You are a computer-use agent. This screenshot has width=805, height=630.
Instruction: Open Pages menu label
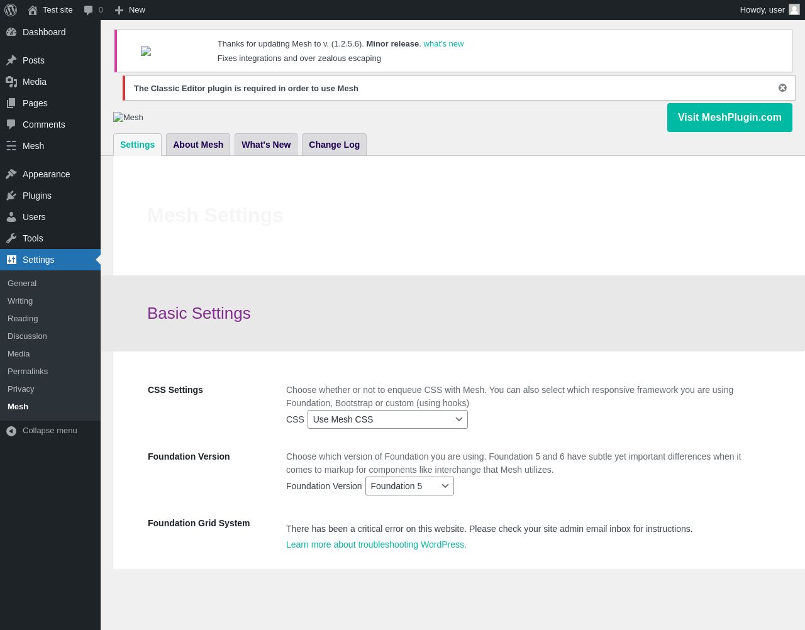click(x=35, y=103)
